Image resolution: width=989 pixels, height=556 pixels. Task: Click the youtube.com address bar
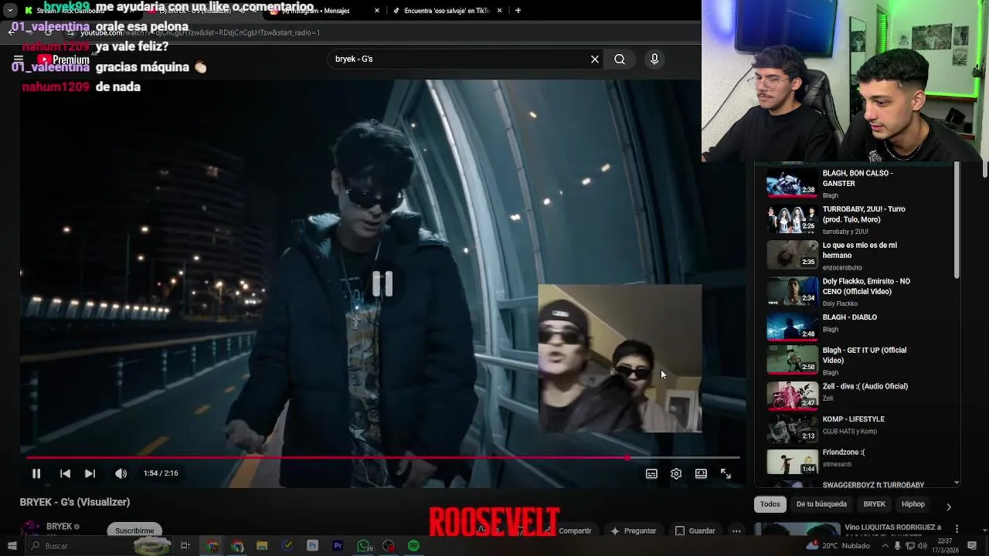coord(199,32)
